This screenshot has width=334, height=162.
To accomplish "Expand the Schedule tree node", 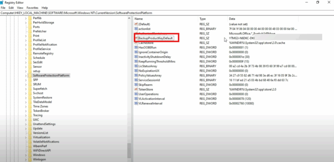I will (26, 58).
